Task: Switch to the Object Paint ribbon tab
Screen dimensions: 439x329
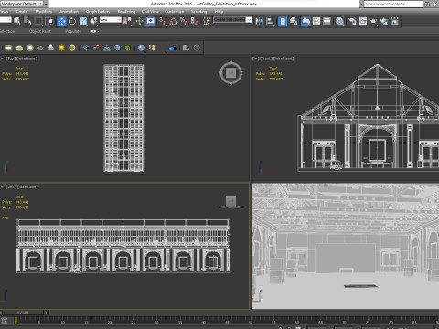Action: coord(40,31)
